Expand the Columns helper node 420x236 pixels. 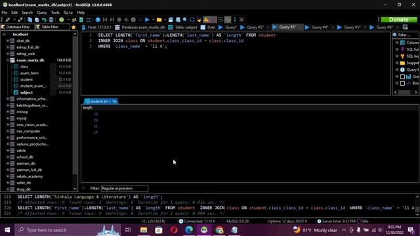(397, 43)
